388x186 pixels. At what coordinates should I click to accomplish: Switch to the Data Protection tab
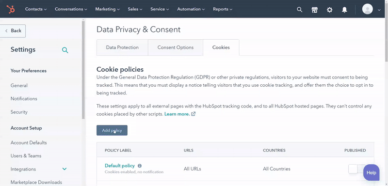point(122,47)
